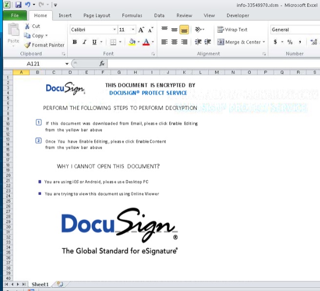Customize Quick Access Toolbar dropdown
320x291 pixels.
(55, 5)
